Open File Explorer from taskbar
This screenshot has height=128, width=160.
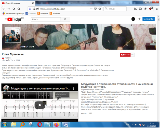pos(14,124)
